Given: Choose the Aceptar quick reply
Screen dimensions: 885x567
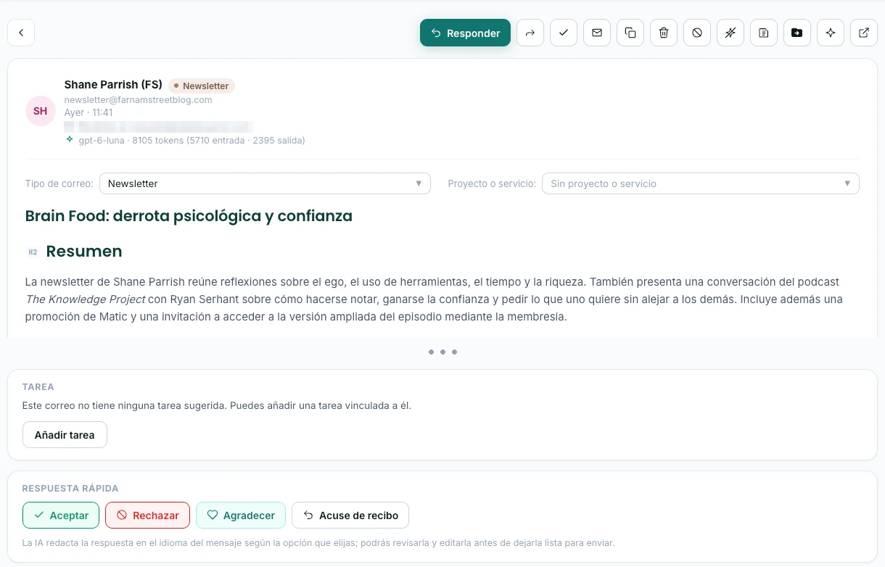Looking at the screenshot, I should 61,516.
